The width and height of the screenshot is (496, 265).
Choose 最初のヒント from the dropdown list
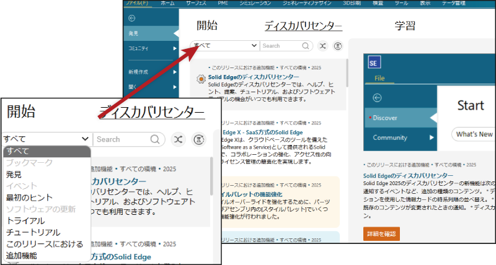(x=29, y=198)
